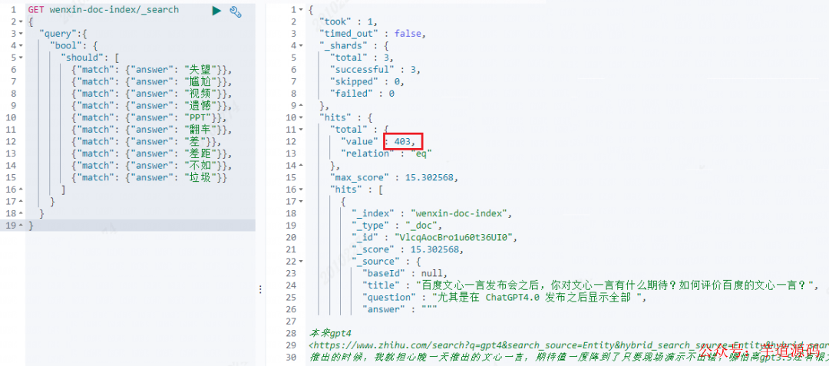The image size is (829, 366).
Task: Click the match answer "垃圾" line
Action: coord(149,177)
